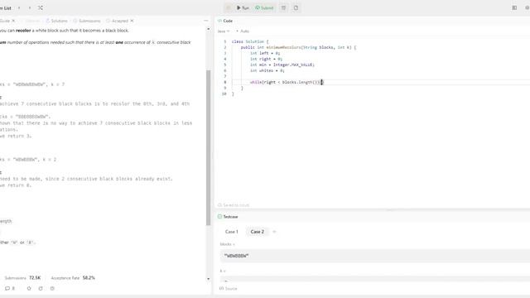Open the Solutions tab

57,21
